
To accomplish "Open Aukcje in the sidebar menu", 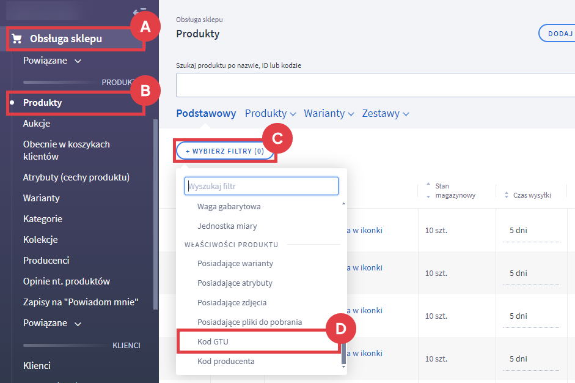I will point(37,124).
